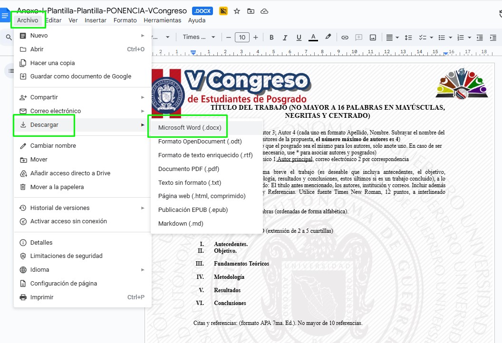Increase font size with plus button

256,37
